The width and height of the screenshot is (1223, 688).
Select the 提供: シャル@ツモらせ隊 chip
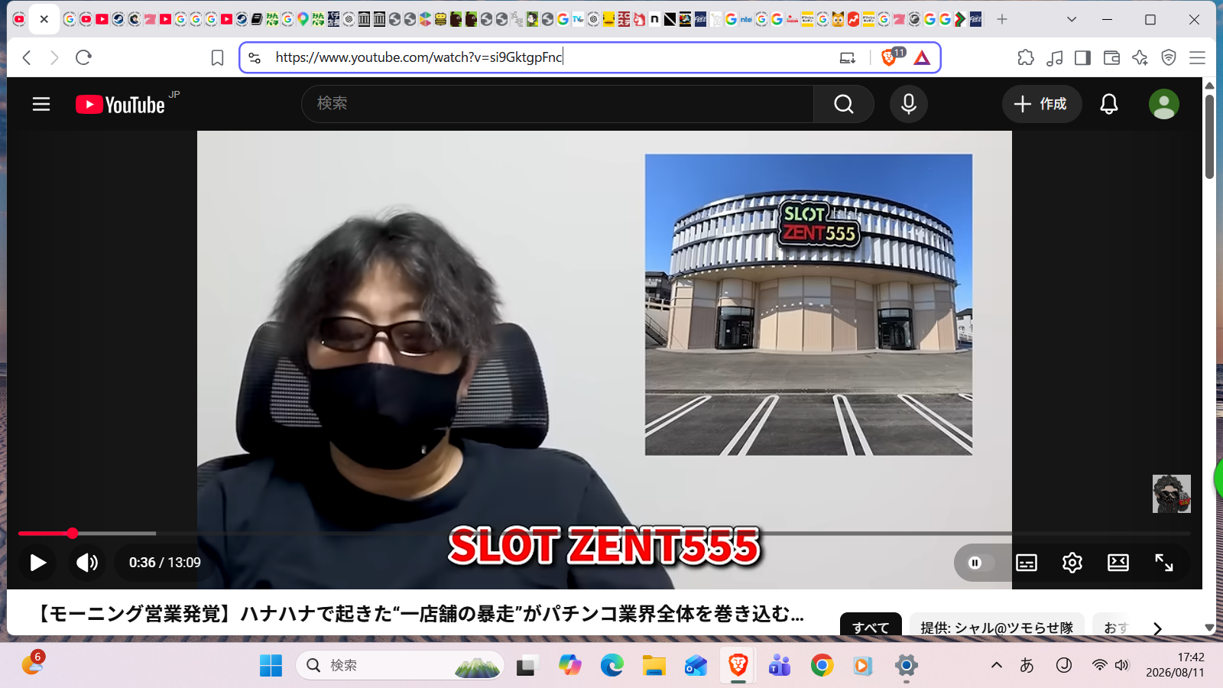997,628
